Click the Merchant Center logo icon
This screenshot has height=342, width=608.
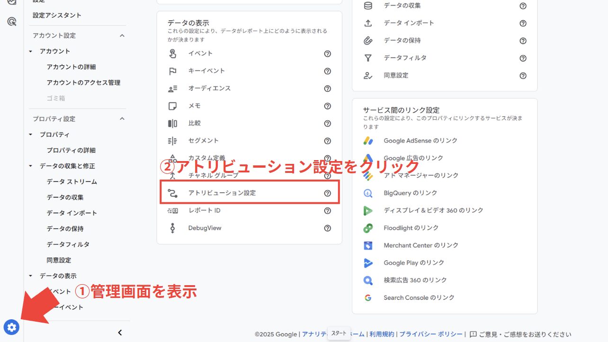tap(368, 245)
